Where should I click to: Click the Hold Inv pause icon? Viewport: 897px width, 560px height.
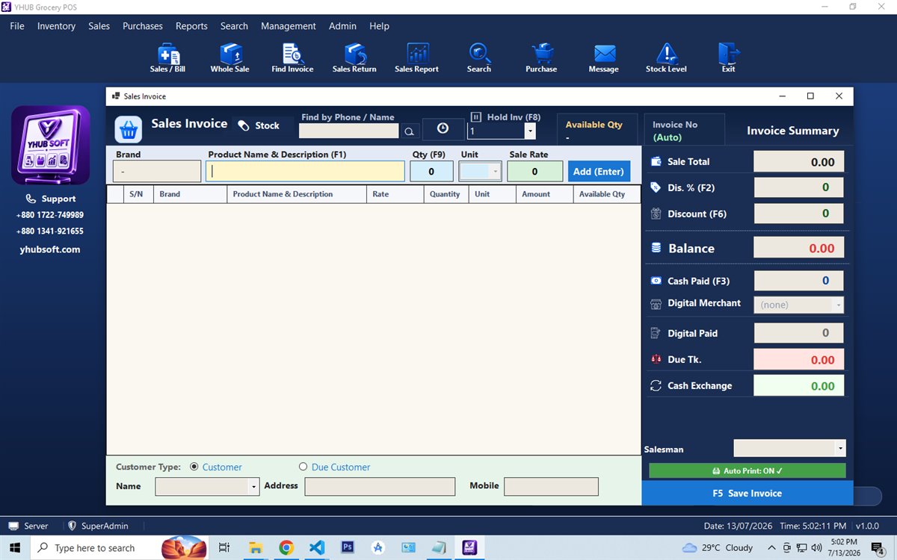coord(476,117)
